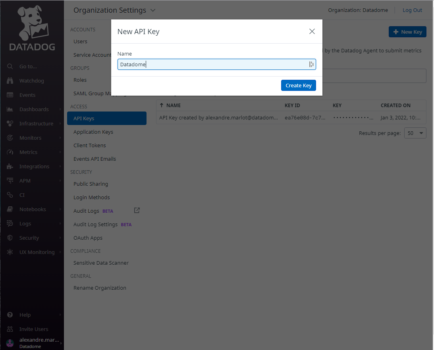The height and width of the screenshot is (350, 434).
Task: Click the Create Key button
Action: 298,85
